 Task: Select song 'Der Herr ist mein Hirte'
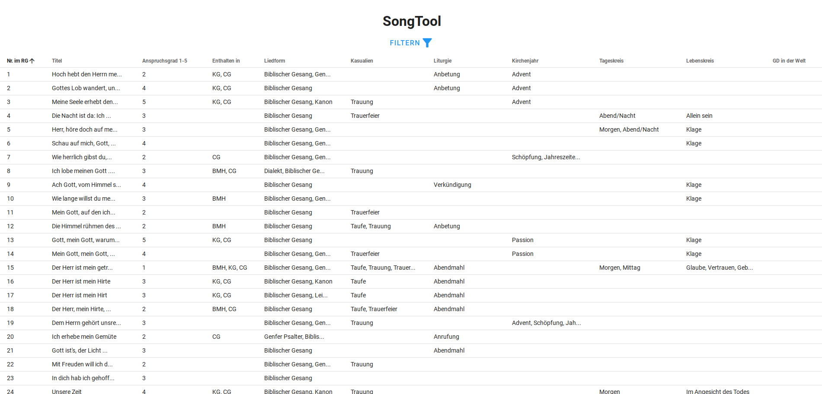tap(81, 281)
